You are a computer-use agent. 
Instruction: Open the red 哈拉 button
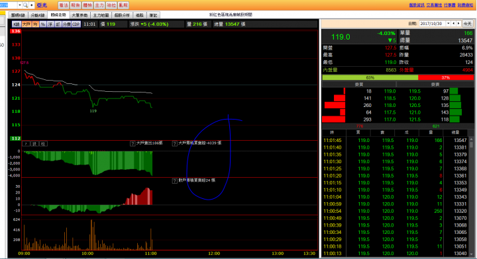pos(111,5)
